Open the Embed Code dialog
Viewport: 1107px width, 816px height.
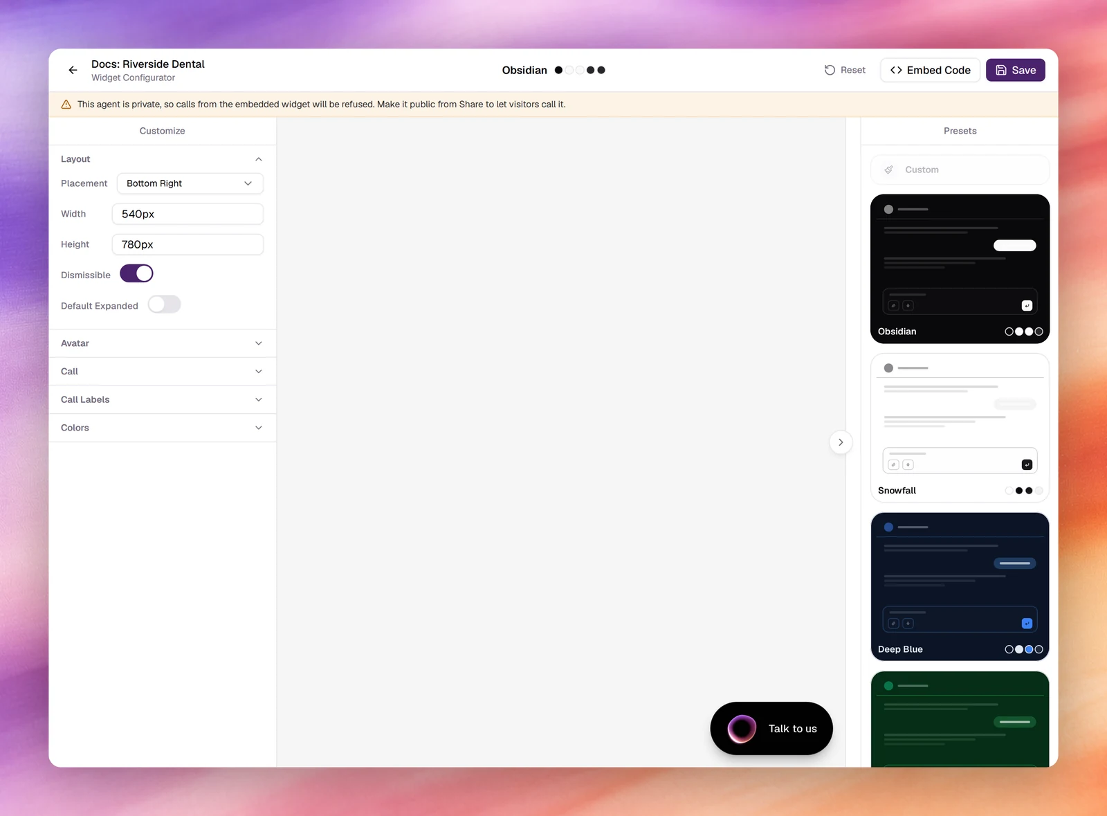(x=930, y=70)
